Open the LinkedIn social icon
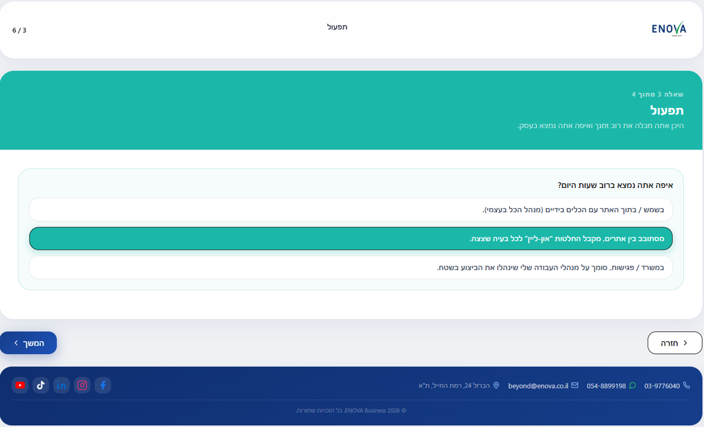 point(62,385)
